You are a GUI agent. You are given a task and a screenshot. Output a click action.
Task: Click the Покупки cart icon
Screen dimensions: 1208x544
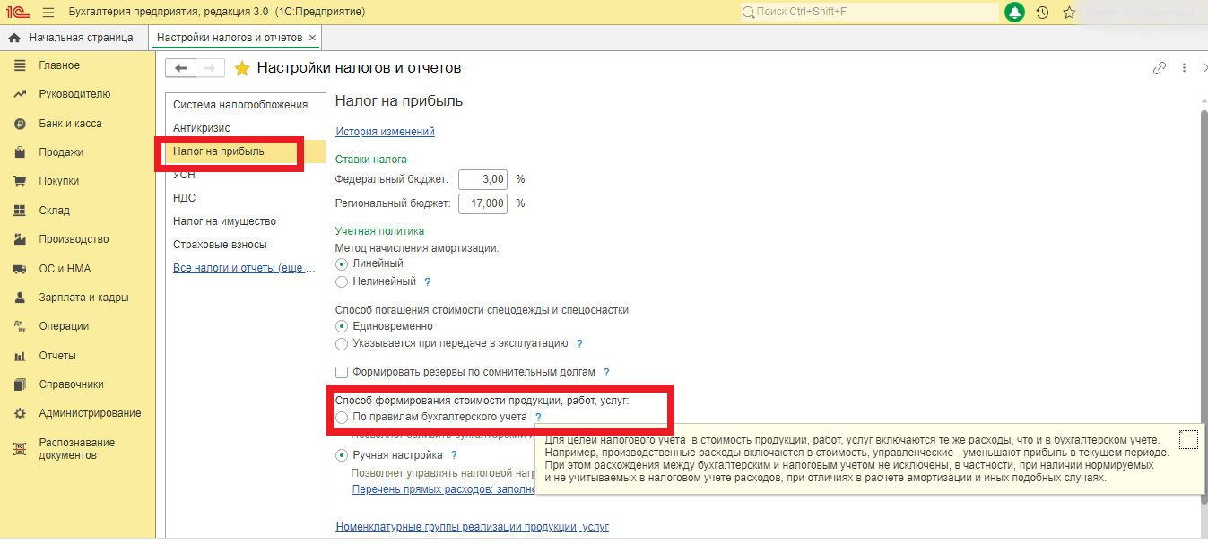coord(20,181)
